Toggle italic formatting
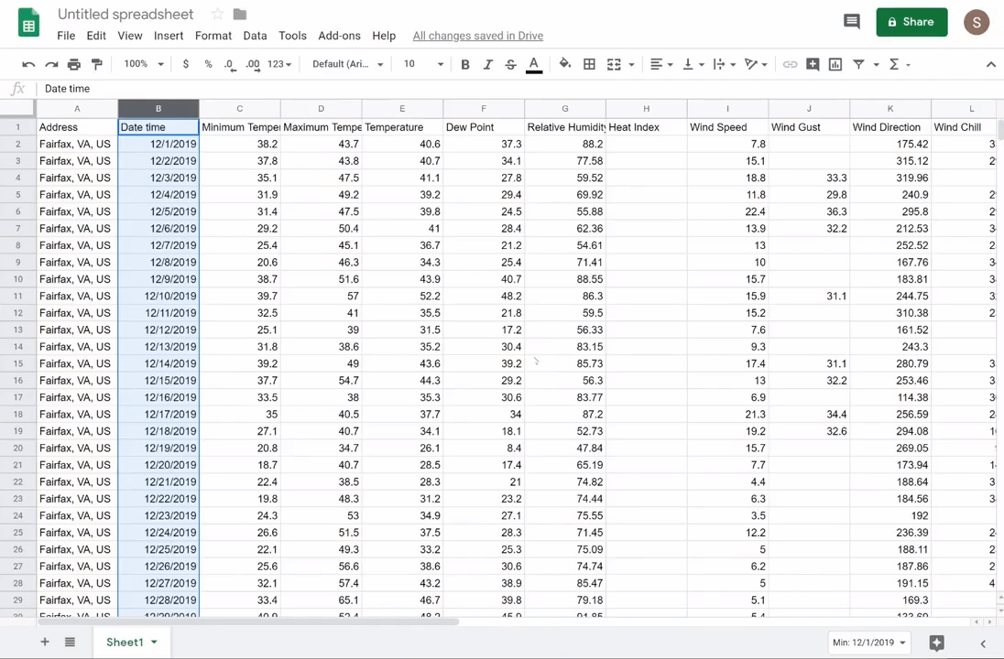This screenshot has height=659, width=1004. pyautogui.click(x=487, y=64)
